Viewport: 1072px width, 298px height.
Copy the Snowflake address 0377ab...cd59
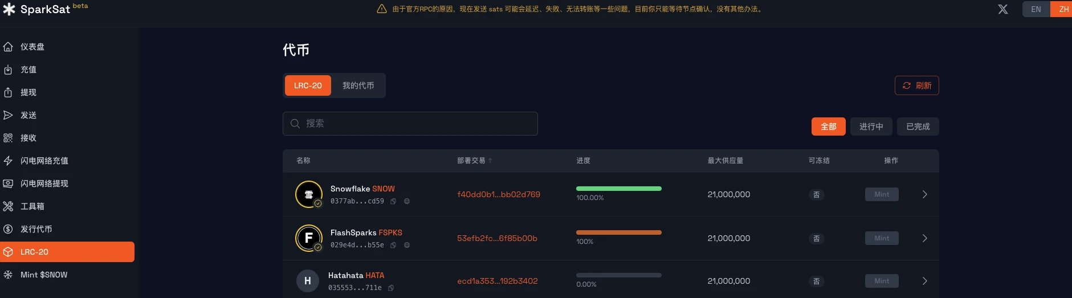(393, 201)
